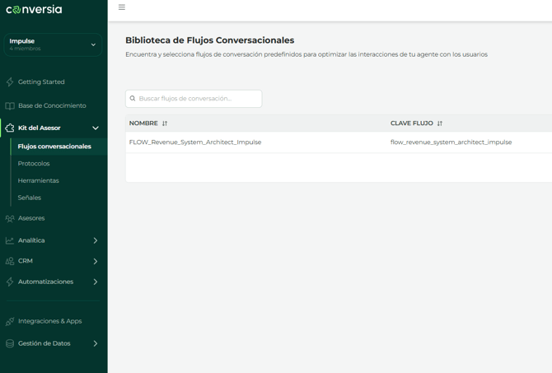
Task: Sort table by NOMBRE column
Action: [x=165, y=124]
